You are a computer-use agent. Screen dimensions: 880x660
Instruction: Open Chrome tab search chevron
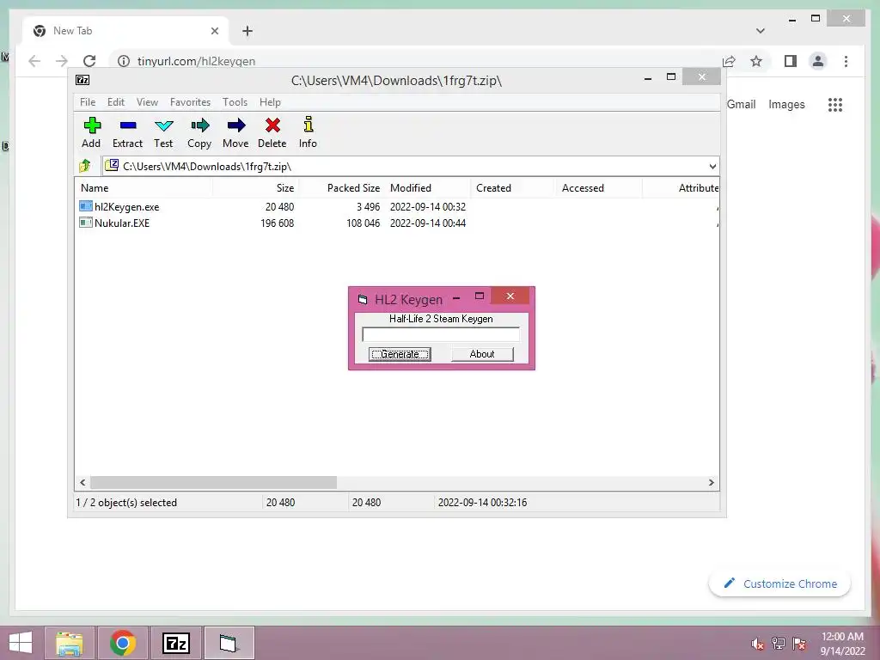tap(761, 31)
